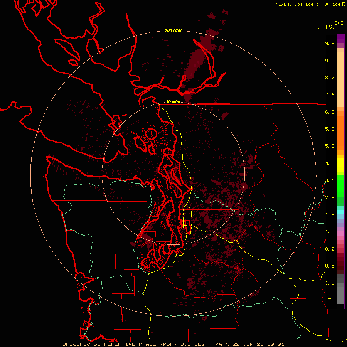Image resolution: width=347 pixels, height=347 pixels.
Task: Click the 8.2 scale value
Action: pyautogui.click(x=330, y=77)
